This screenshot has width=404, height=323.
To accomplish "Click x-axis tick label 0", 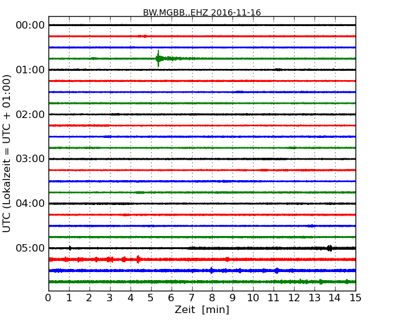I will (x=48, y=298).
